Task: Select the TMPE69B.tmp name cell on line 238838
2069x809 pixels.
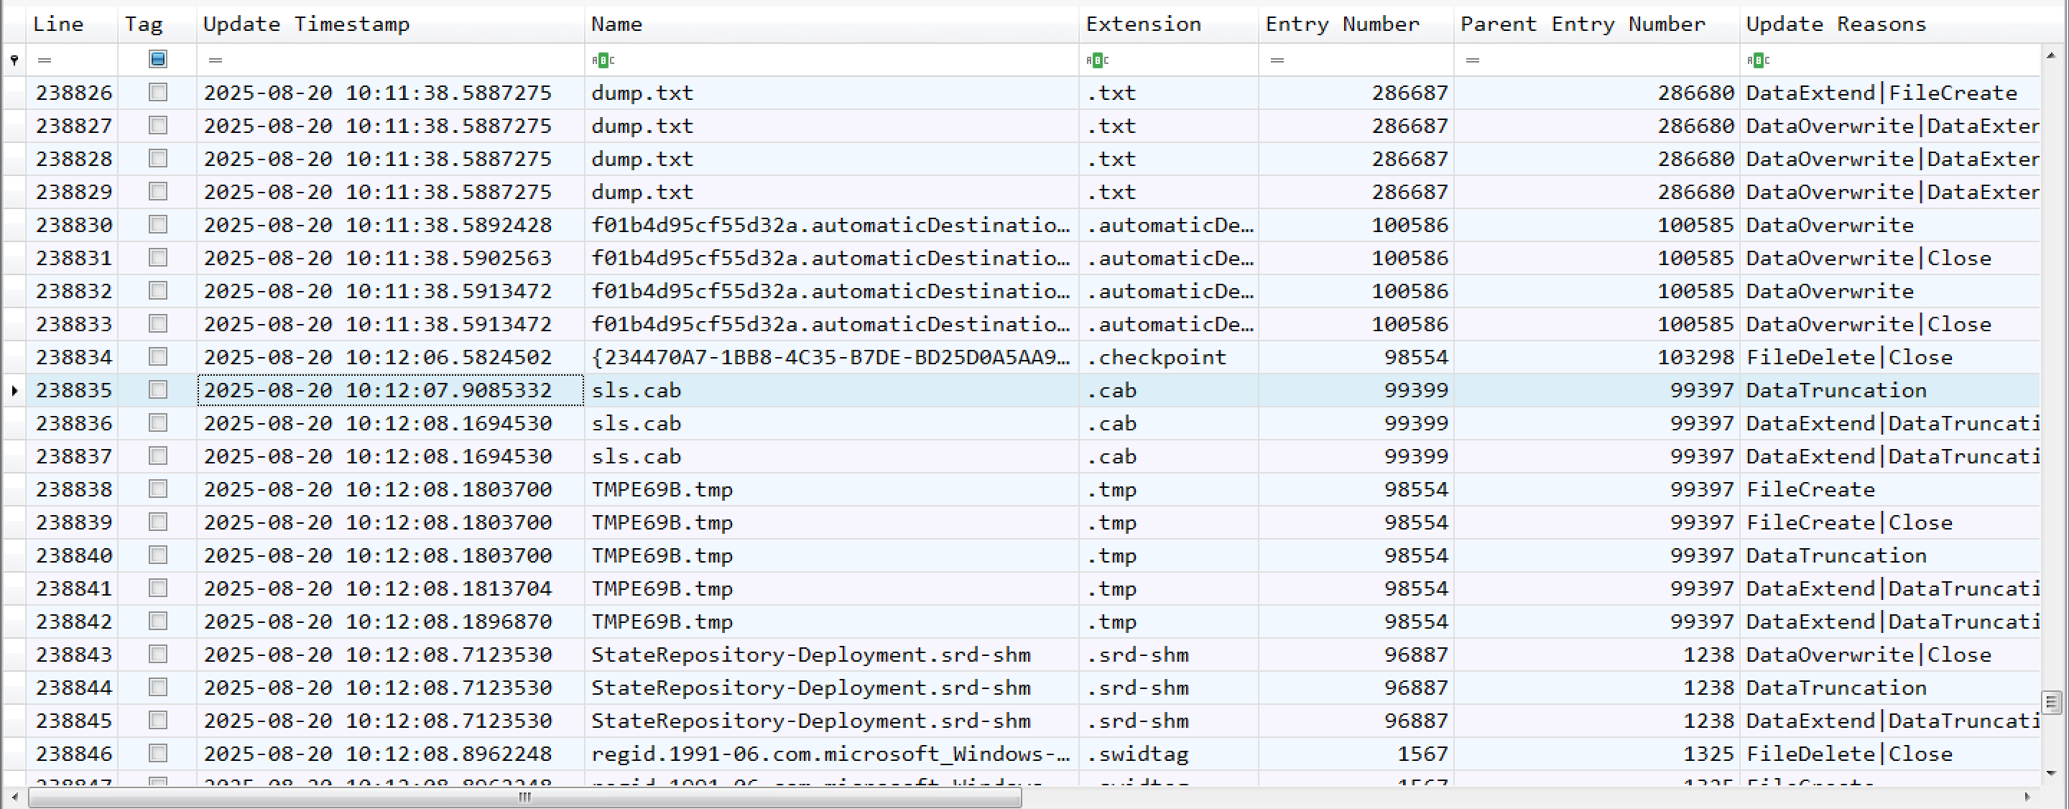Action: tap(662, 489)
